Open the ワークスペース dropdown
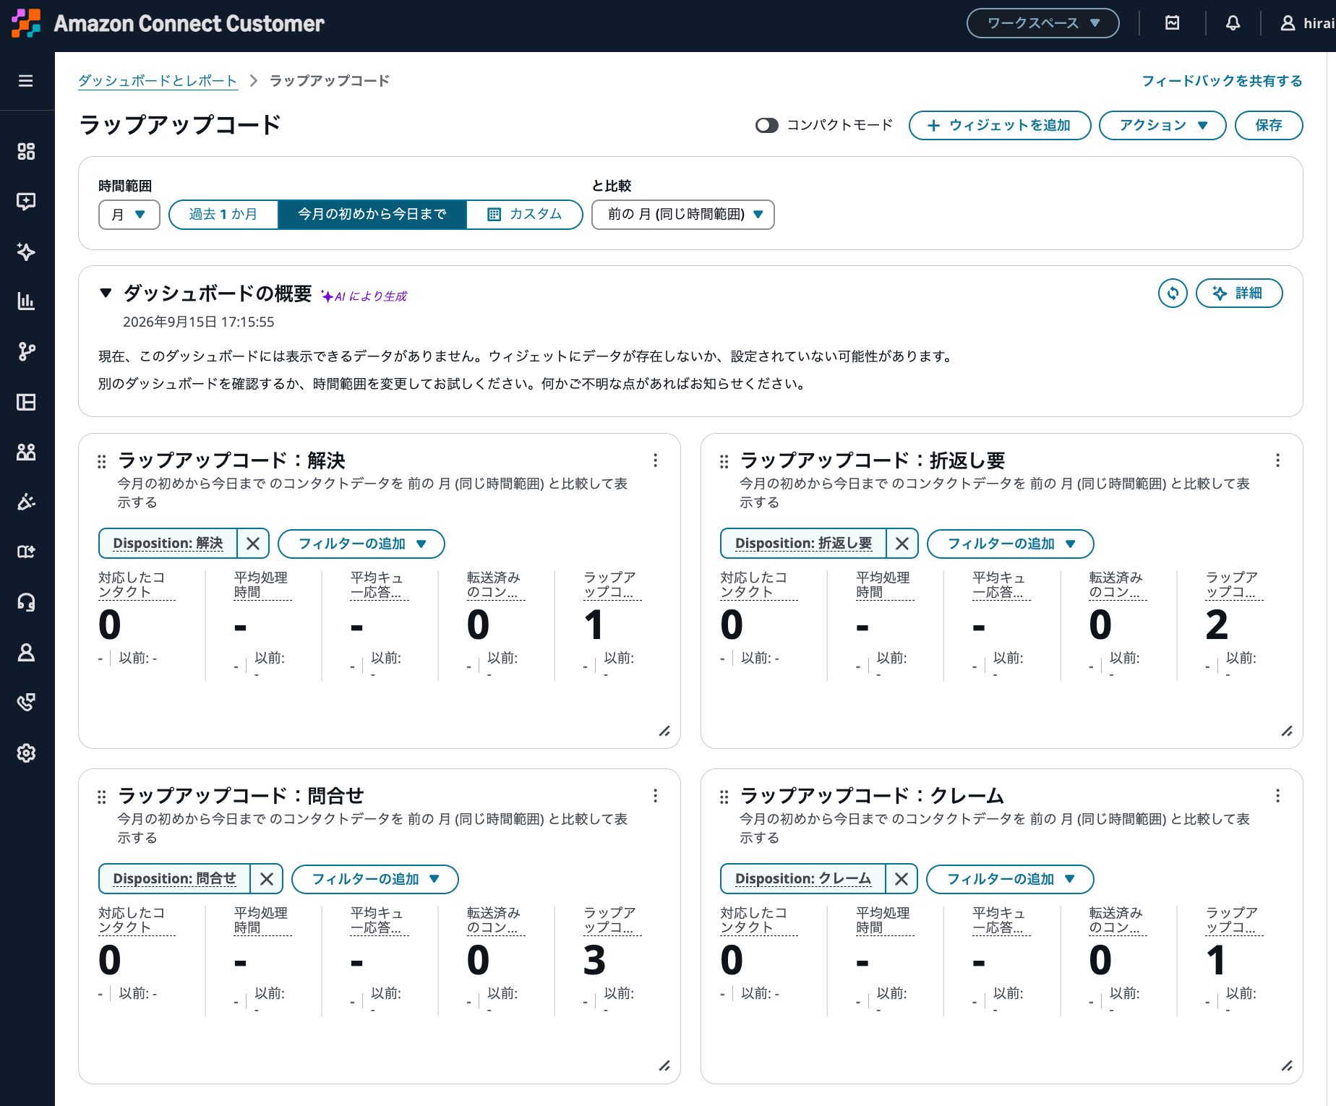The image size is (1336, 1106). [x=1042, y=23]
